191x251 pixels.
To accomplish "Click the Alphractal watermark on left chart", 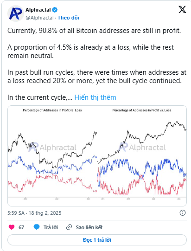I will [x=52, y=147].
